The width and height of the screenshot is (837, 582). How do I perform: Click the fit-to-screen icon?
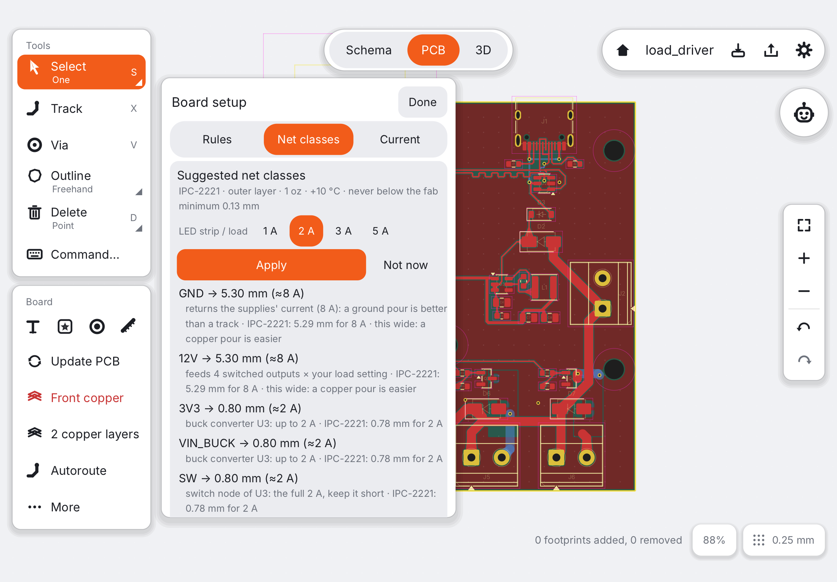click(803, 225)
